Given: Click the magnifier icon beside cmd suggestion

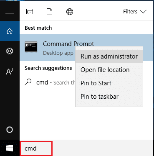Looking at the screenshot, I should pos(28,82).
